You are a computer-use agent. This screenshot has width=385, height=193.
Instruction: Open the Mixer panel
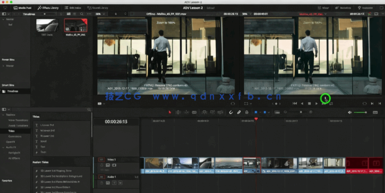[x=323, y=8]
